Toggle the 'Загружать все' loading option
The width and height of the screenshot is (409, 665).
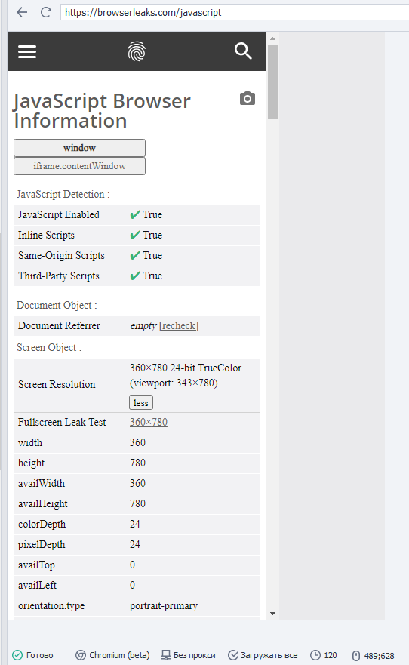point(263,655)
